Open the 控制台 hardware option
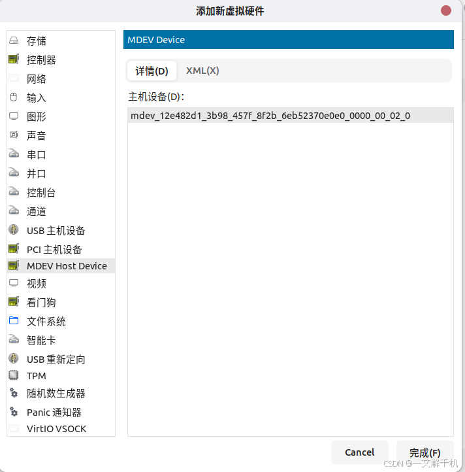The width and height of the screenshot is (465, 472). point(61,192)
